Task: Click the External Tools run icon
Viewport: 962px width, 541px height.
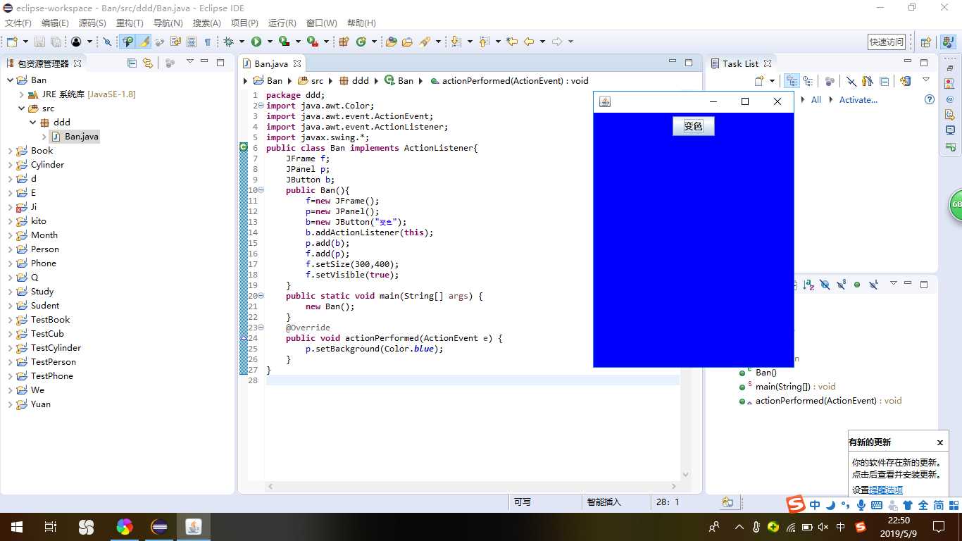Action: pos(312,42)
